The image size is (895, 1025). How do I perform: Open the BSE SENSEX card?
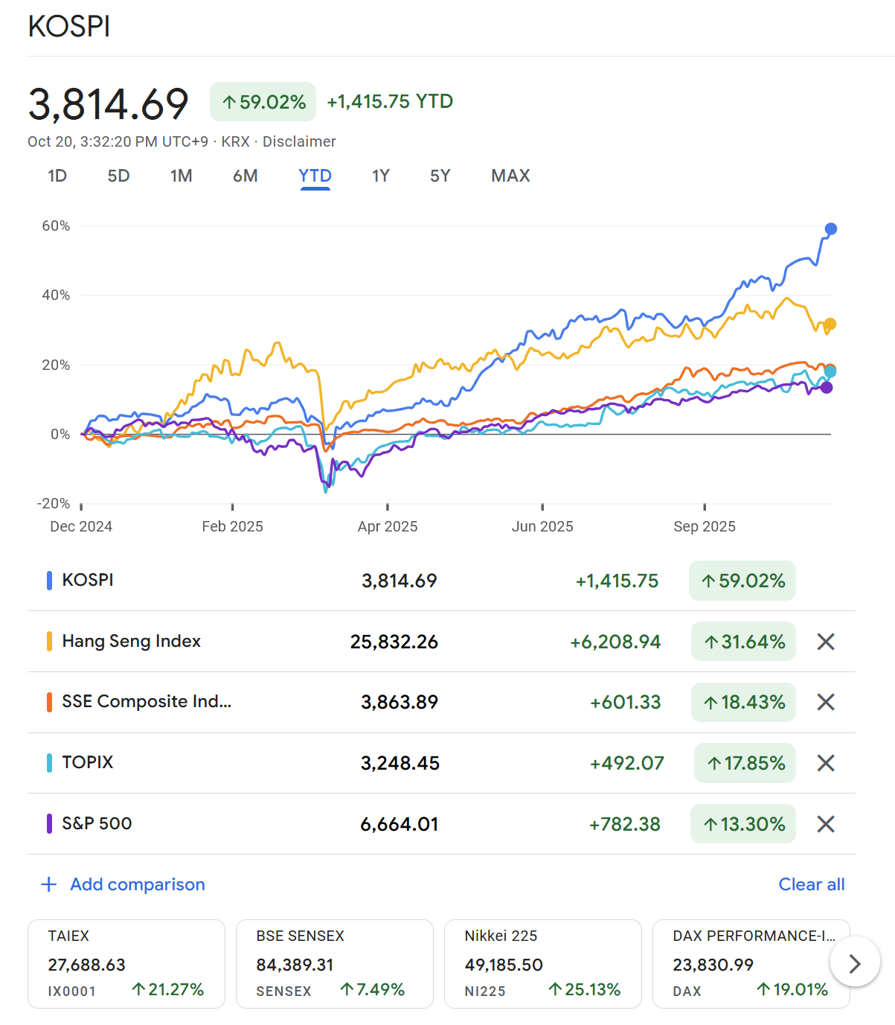click(x=334, y=963)
